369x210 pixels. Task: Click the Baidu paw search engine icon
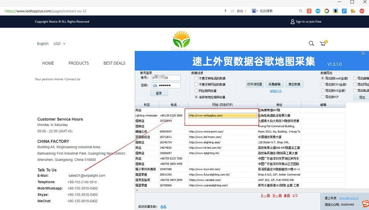pyautogui.click(x=254, y=11)
